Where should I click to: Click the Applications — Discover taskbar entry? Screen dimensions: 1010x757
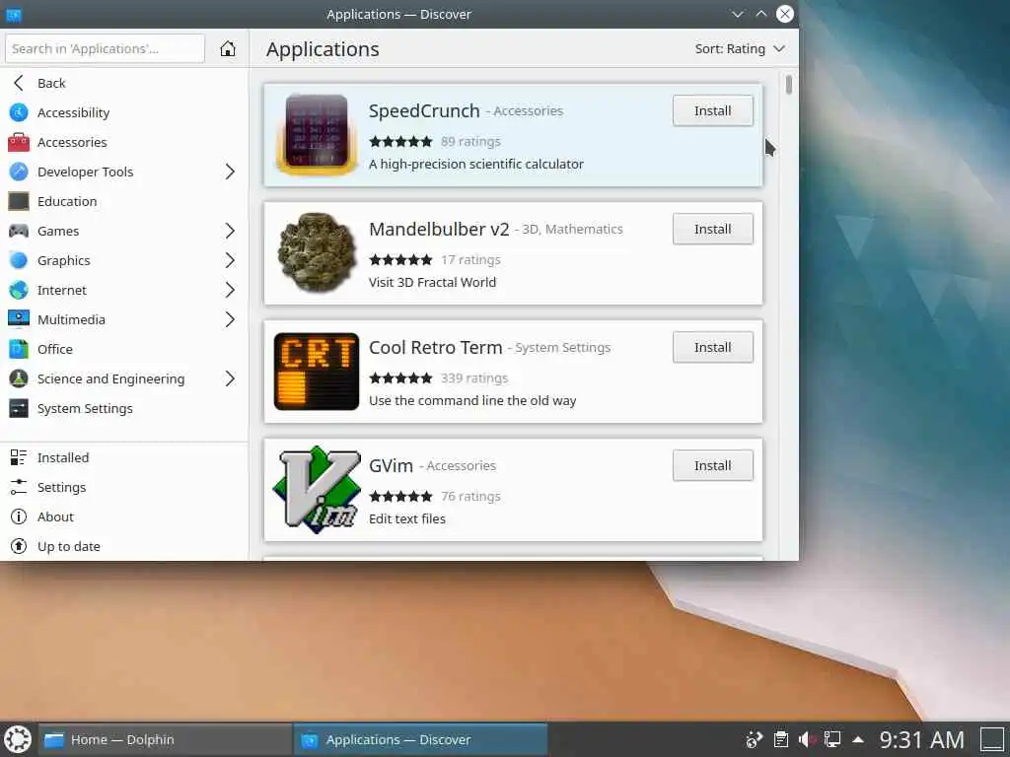pyautogui.click(x=420, y=739)
